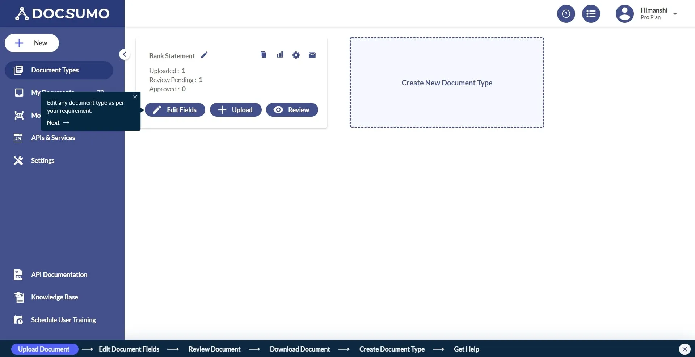695x357 pixels.
Task: Rename Bank Statement using the pencil icon
Action: [x=204, y=55]
